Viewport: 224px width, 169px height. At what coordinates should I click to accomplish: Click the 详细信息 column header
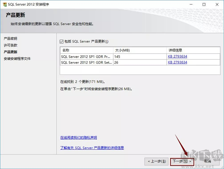coord(193,50)
